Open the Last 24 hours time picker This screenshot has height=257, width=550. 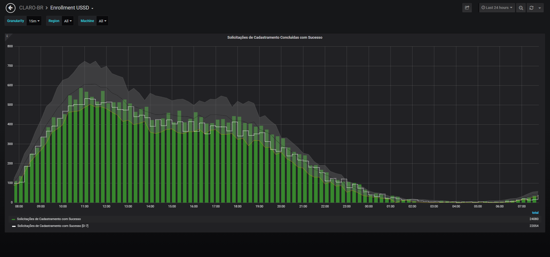pos(497,8)
